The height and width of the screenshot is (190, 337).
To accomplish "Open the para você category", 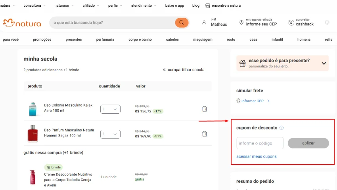I will [x=11, y=40].
